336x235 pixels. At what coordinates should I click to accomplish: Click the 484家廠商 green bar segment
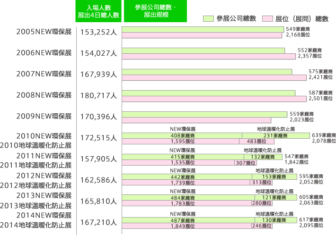(188, 198)
